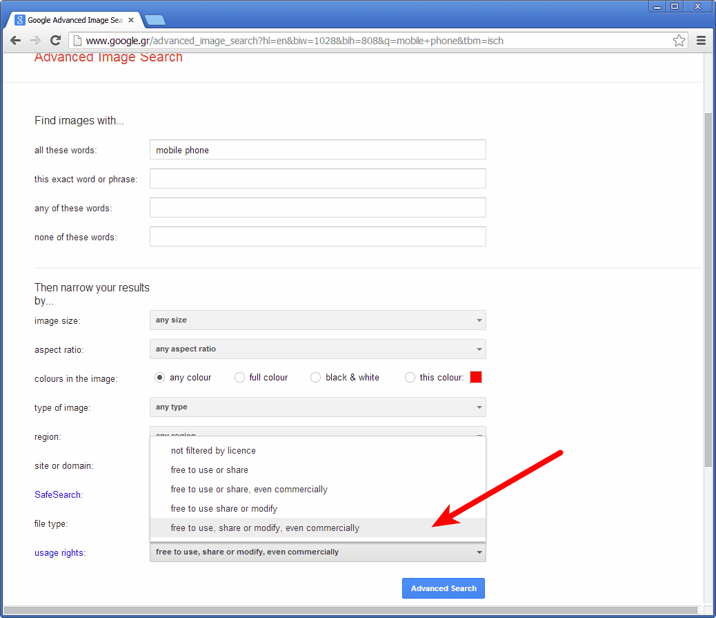Image resolution: width=716 pixels, height=618 pixels.
Task: Select the 'this colour' radio button
Action: click(410, 378)
